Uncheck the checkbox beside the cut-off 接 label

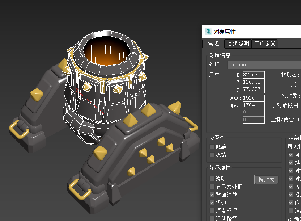pyautogui.click(x=291, y=187)
